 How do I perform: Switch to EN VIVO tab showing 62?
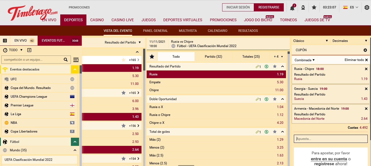click(x=24, y=41)
